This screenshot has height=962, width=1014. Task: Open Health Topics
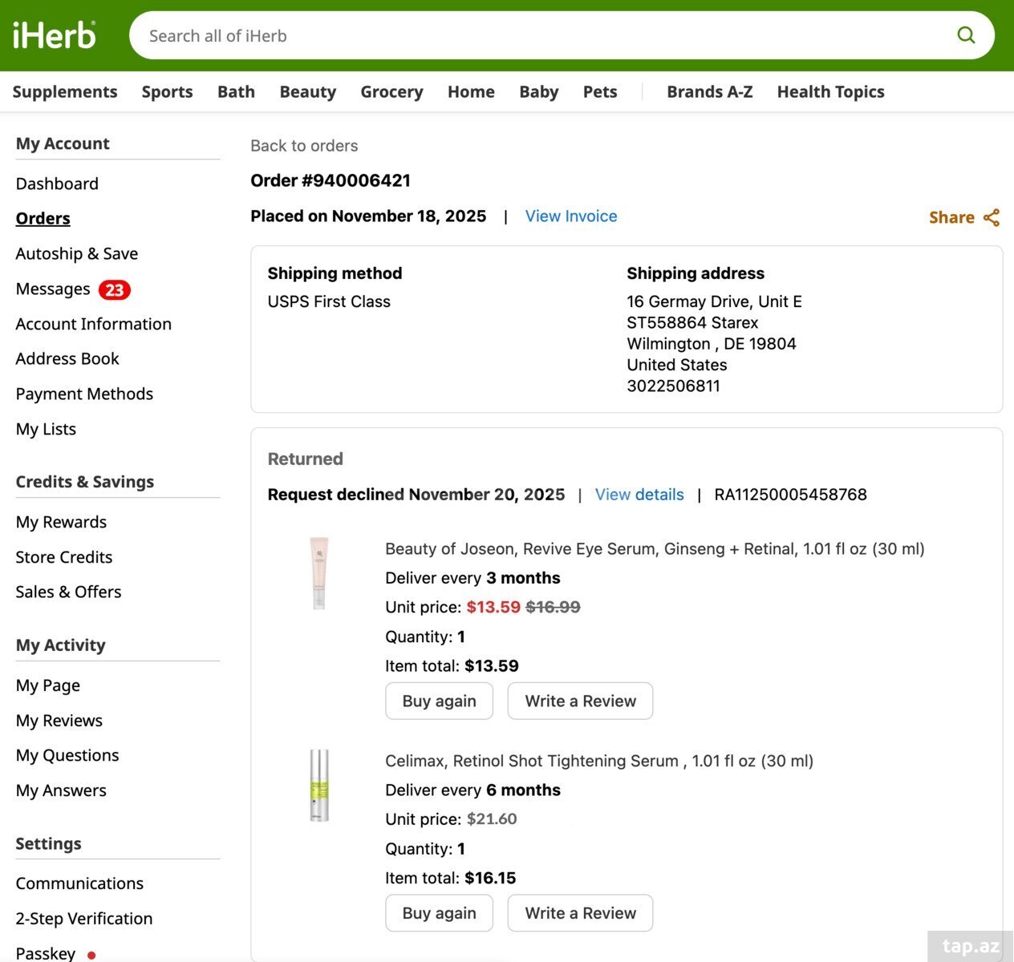830,91
